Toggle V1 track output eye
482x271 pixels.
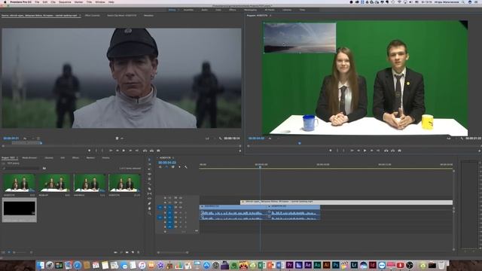(x=181, y=208)
